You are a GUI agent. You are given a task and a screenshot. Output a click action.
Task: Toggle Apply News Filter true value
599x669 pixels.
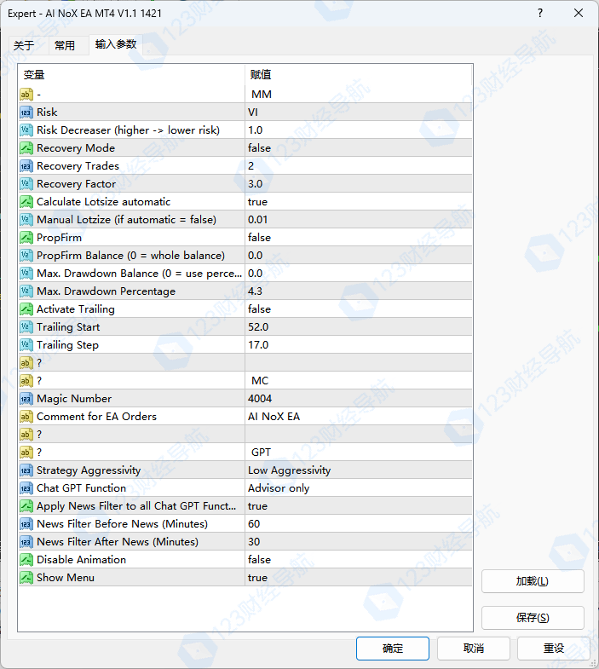pos(359,506)
